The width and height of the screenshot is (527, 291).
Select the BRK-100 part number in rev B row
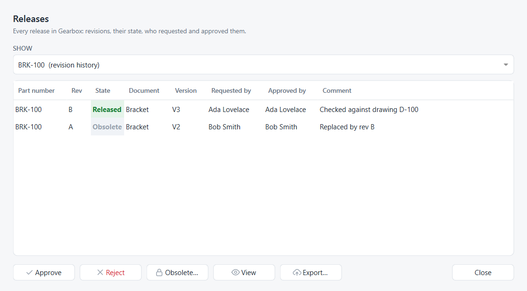pos(29,110)
